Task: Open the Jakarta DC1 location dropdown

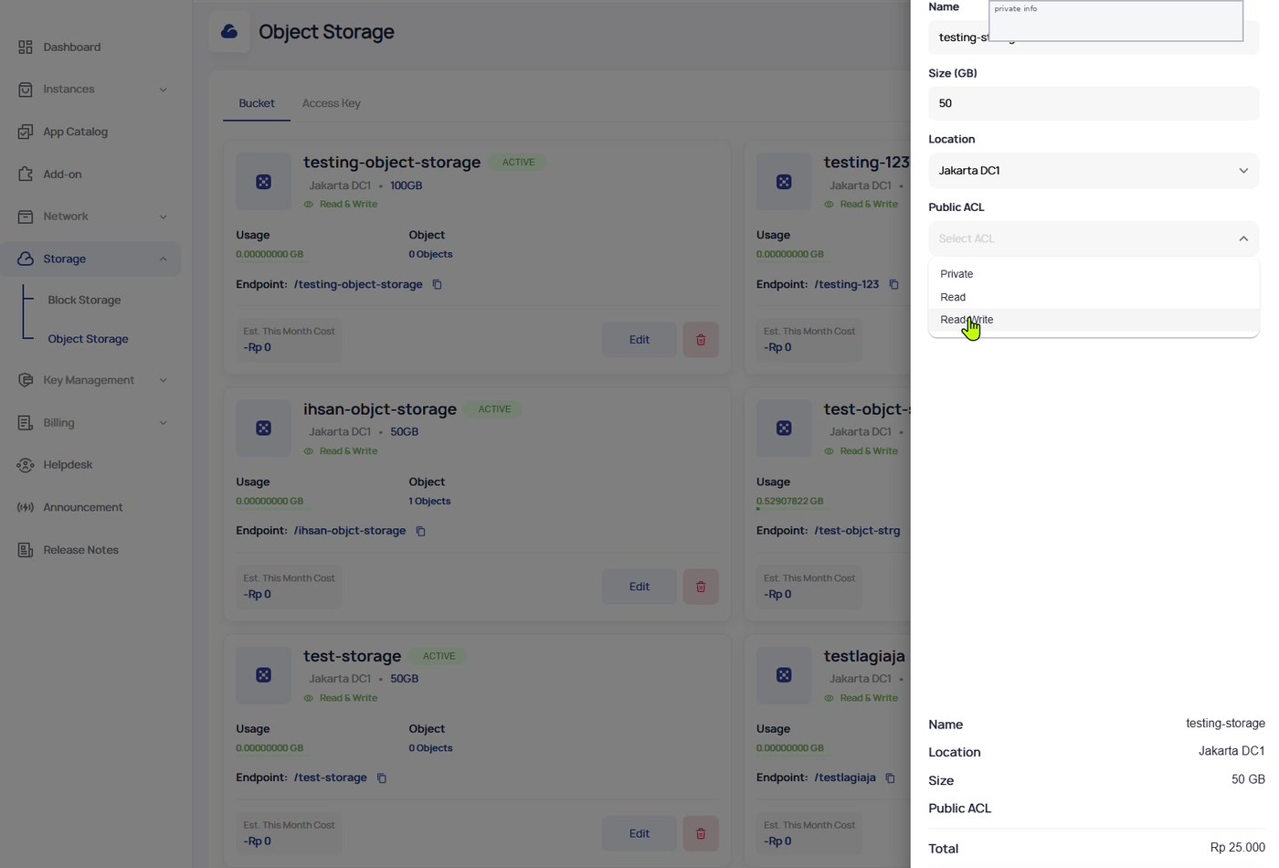Action: coord(1094,171)
